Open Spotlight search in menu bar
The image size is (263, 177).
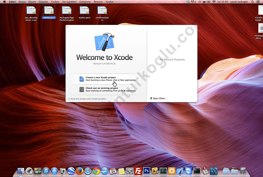[x=252, y=2]
